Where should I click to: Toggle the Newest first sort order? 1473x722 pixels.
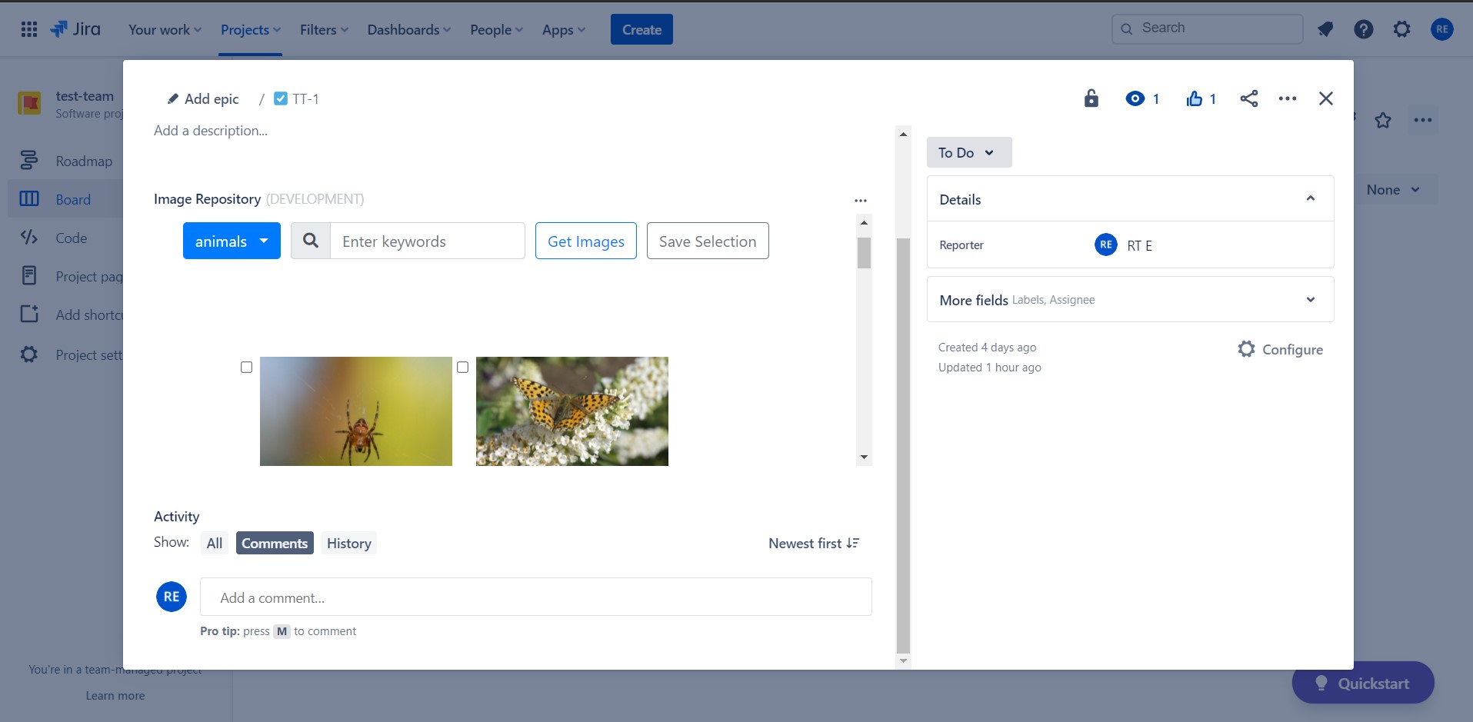point(814,543)
